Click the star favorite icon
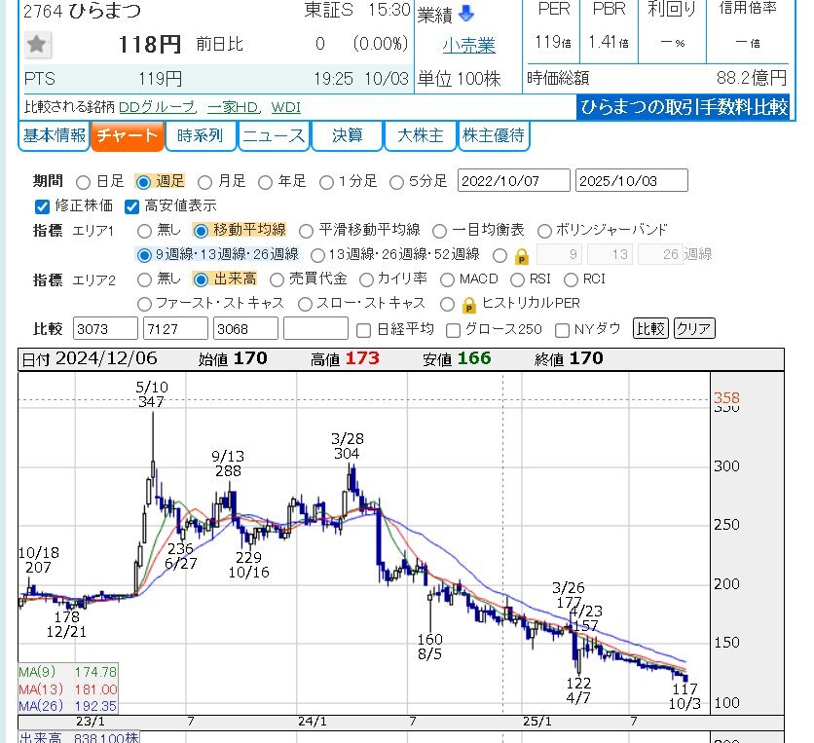This screenshot has width=814, height=743. 38,45
